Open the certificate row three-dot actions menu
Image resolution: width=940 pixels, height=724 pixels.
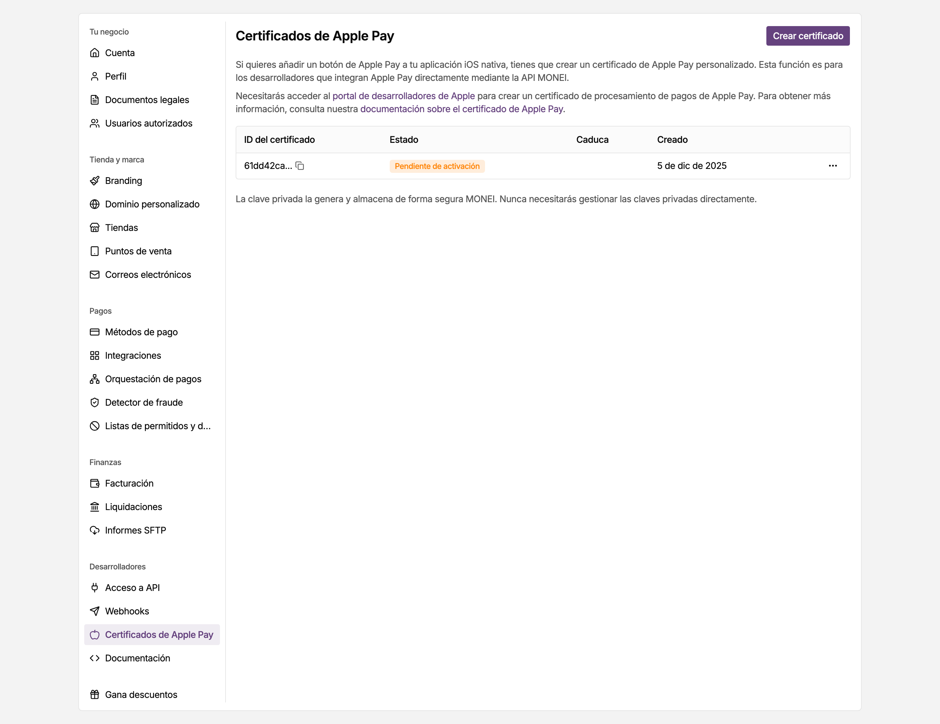coord(833,166)
